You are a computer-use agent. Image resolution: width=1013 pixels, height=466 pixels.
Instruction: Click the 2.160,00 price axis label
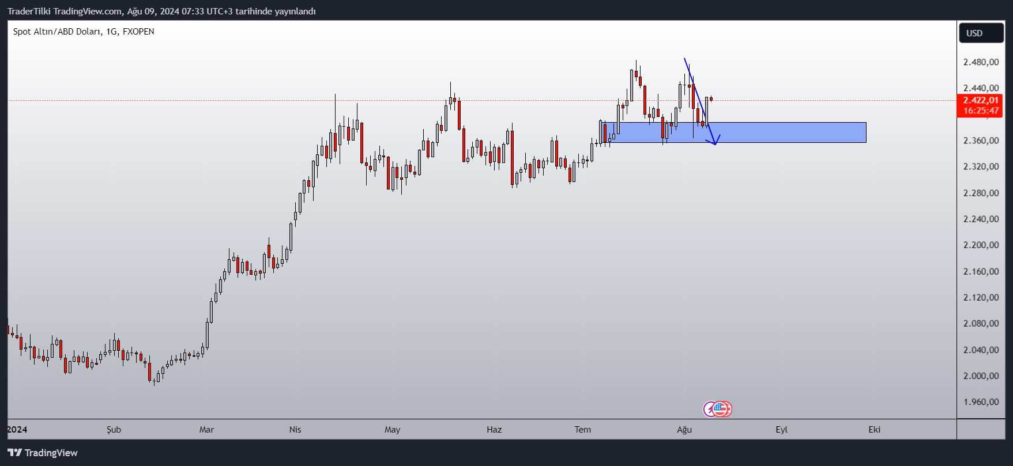tap(981, 271)
